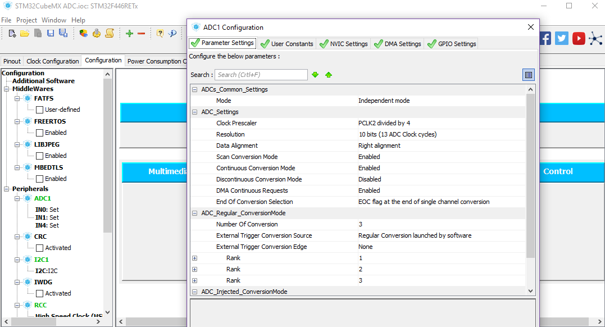The height and width of the screenshot is (327, 605).
Task: Switch to the GPIO Settings tab
Action: (452, 44)
